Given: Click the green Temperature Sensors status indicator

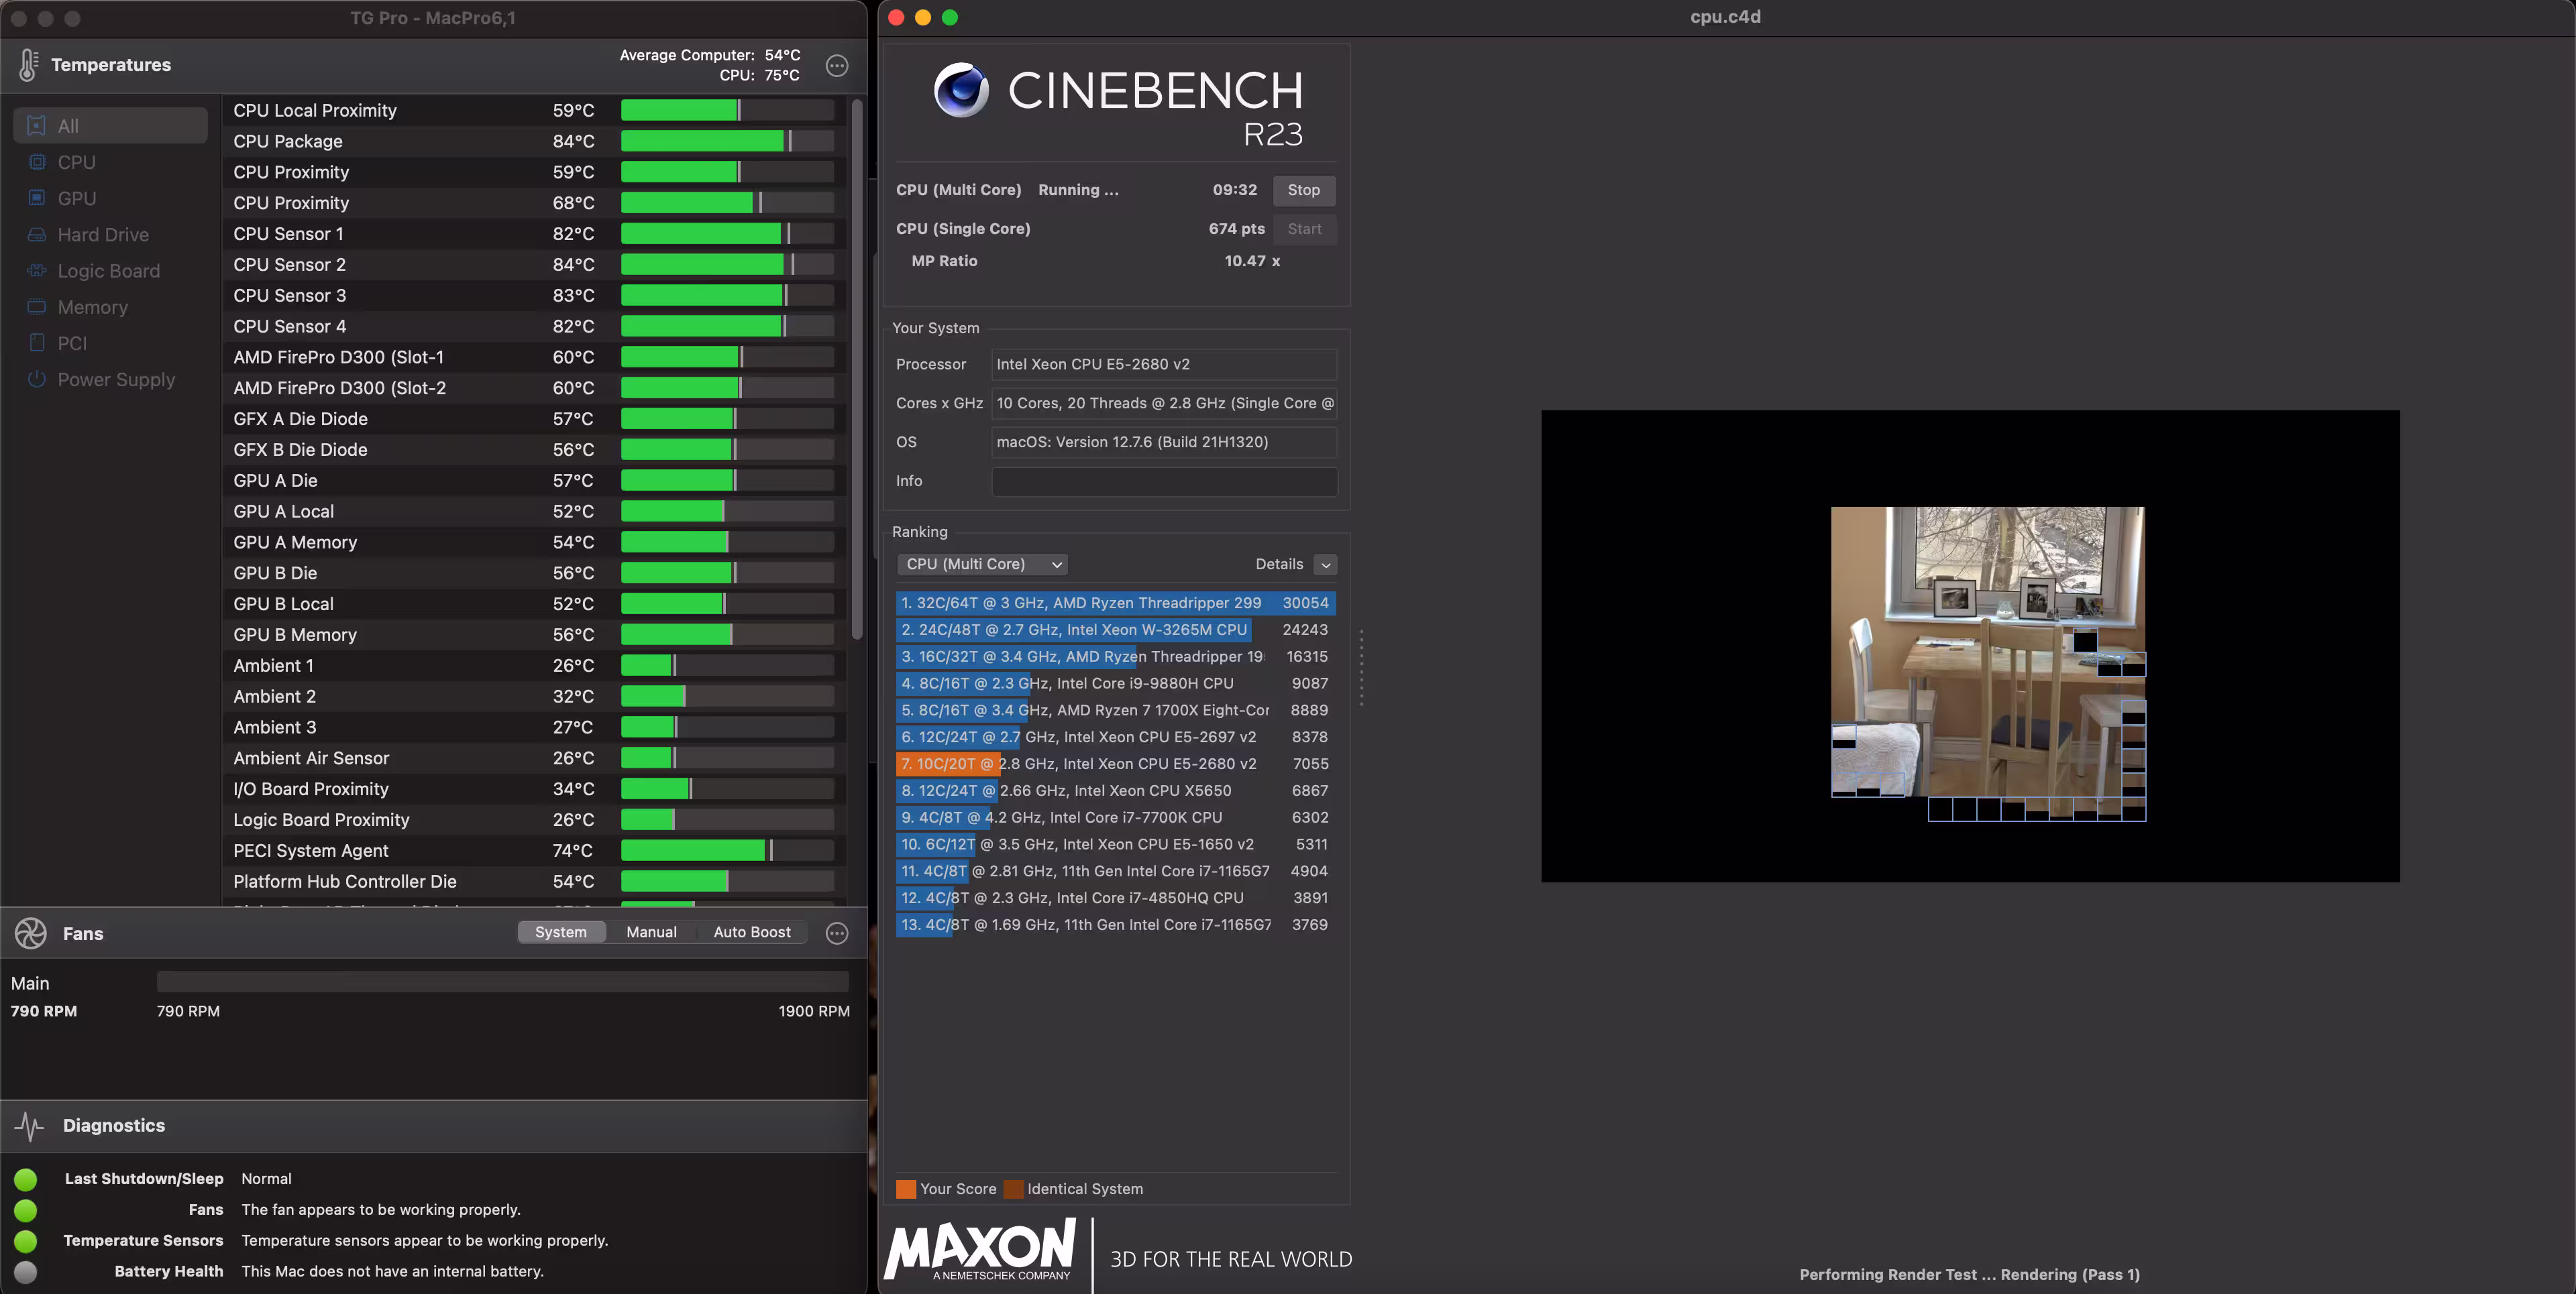Looking at the screenshot, I should [x=26, y=1241].
